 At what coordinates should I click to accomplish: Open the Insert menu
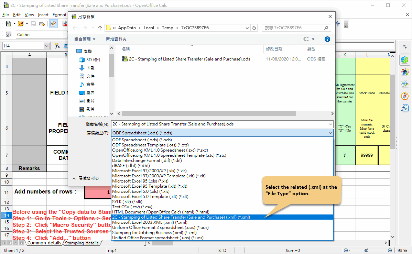click(x=43, y=15)
